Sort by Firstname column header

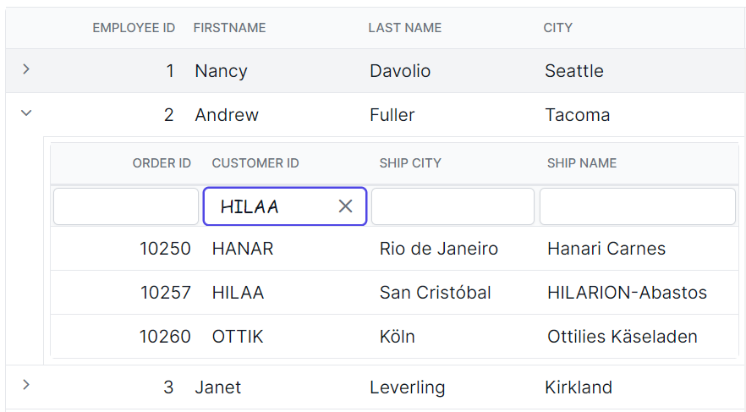coord(230,28)
